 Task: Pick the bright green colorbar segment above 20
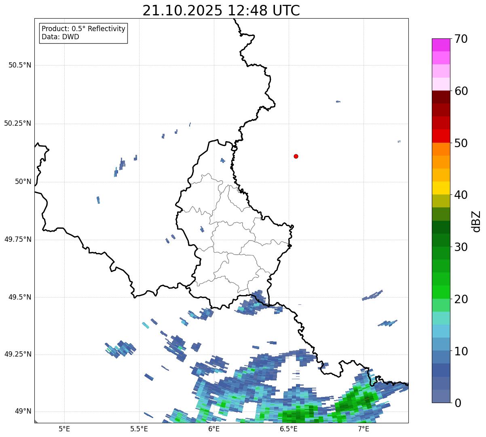441,292
